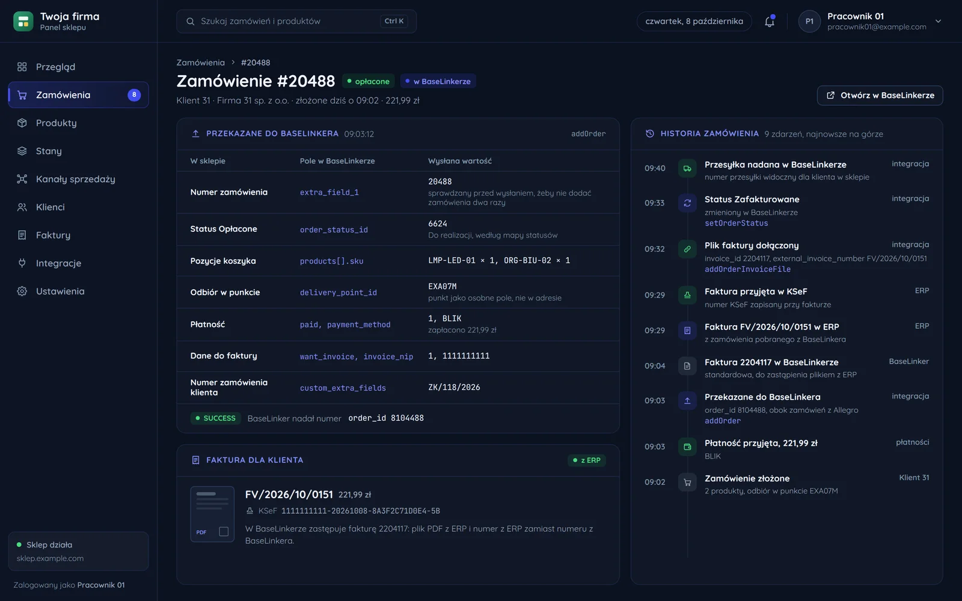
Task: Click the Zamówienia breadcrumb link
Action: pos(200,63)
